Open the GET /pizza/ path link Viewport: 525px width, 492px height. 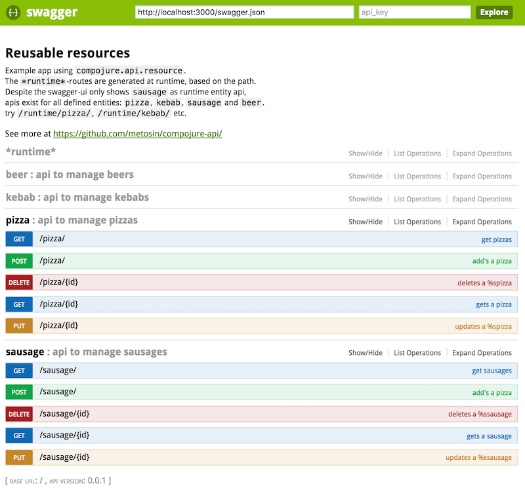(52, 239)
